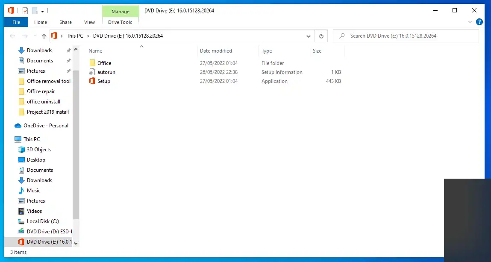This screenshot has height=262, width=491.
Task: Open Local Disk (C:) in navigation pane
Action: [x=43, y=221]
